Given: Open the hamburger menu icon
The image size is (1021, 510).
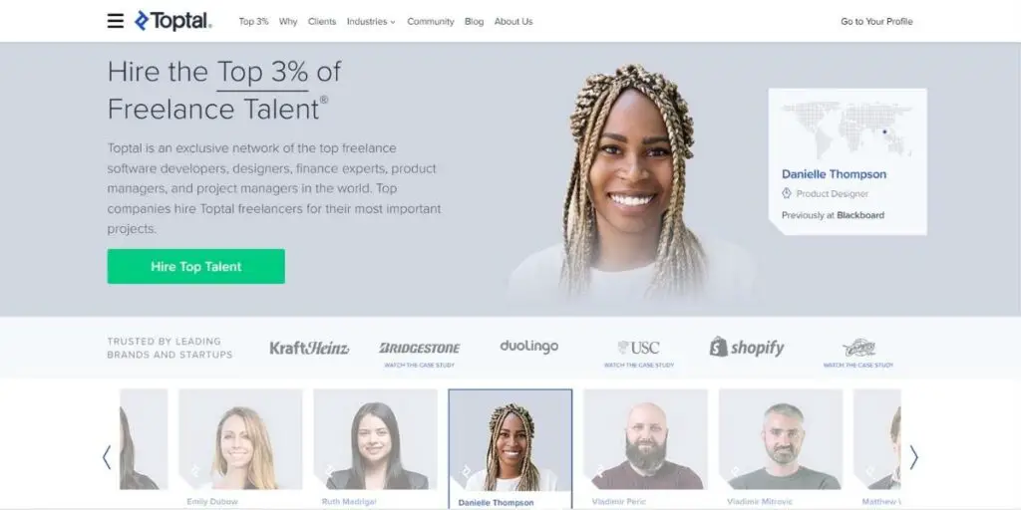Looking at the screenshot, I should [x=116, y=21].
